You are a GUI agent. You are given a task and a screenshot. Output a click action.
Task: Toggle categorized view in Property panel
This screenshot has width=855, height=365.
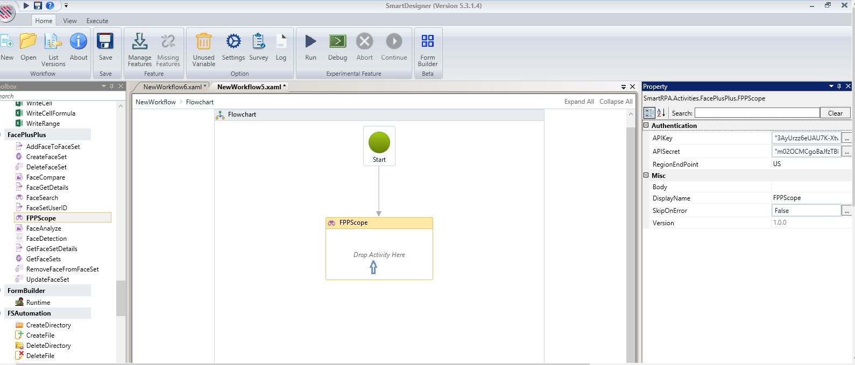coord(649,113)
